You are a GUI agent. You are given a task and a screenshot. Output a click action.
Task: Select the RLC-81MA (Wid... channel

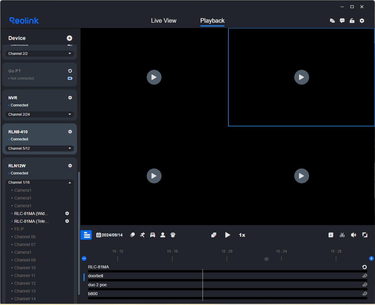(x=31, y=213)
